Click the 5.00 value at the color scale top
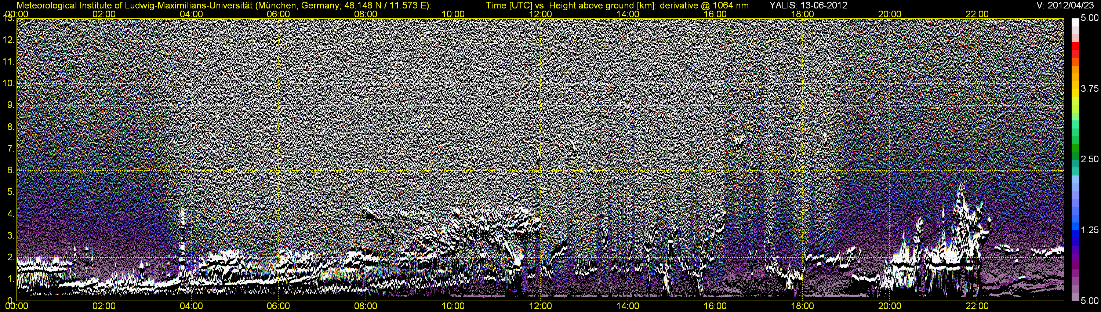The height and width of the screenshot is (312, 1101). [x=1090, y=18]
